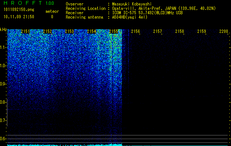231x146 pixels.
Task: Select the filename 1011092150.png
Action: coord(19,10)
